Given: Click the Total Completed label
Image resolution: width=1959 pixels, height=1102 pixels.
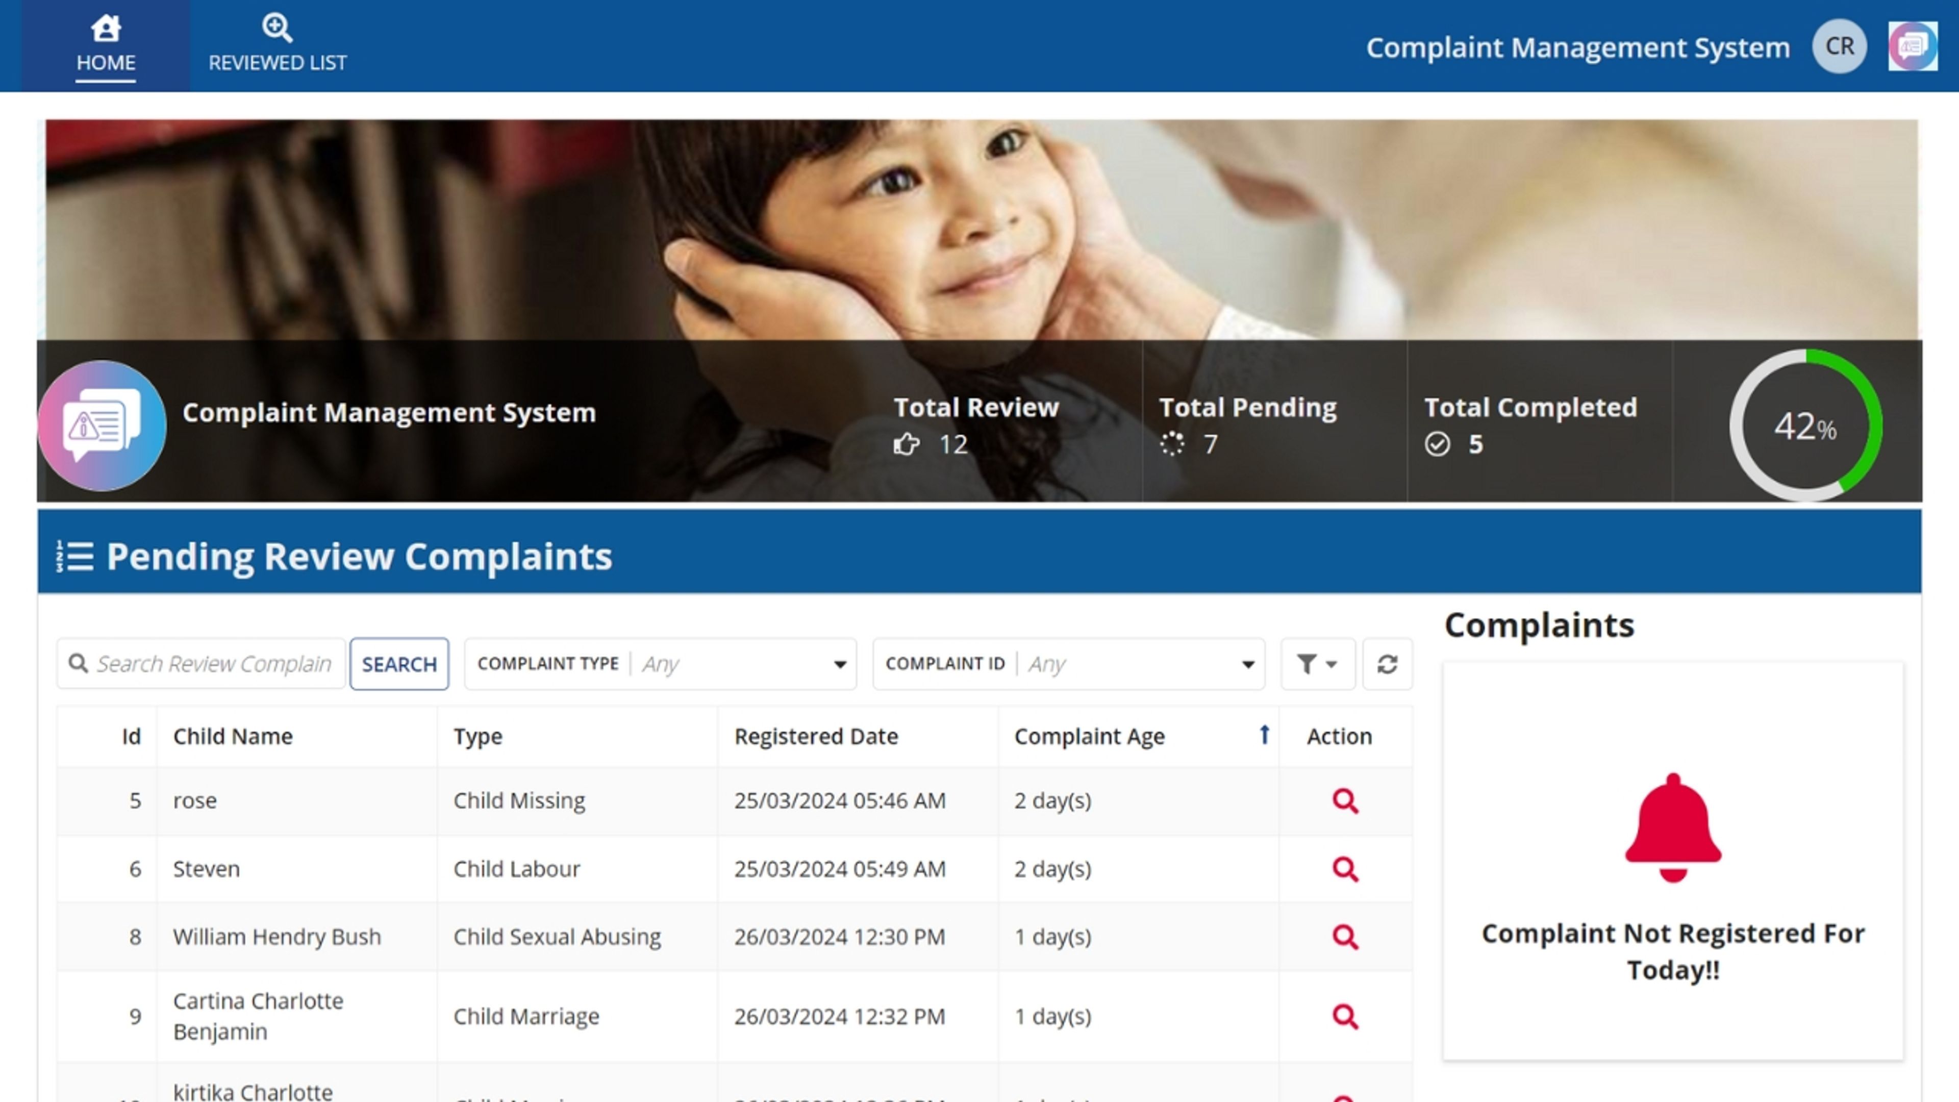Looking at the screenshot, I should [1530, 408].
